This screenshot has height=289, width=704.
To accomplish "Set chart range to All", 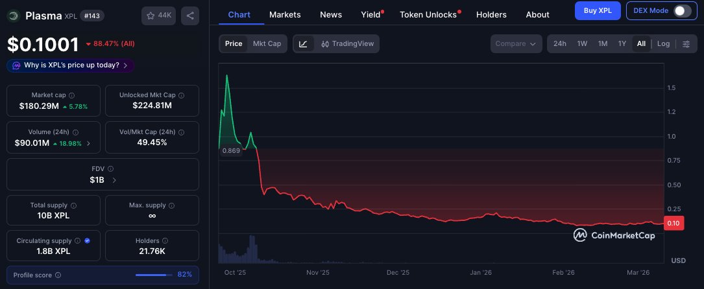I will [x=641, y=44].
